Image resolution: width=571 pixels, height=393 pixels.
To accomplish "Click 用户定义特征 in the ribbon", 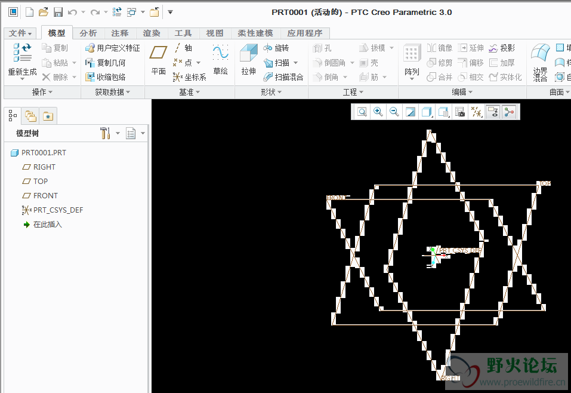I will pos(113,48).
